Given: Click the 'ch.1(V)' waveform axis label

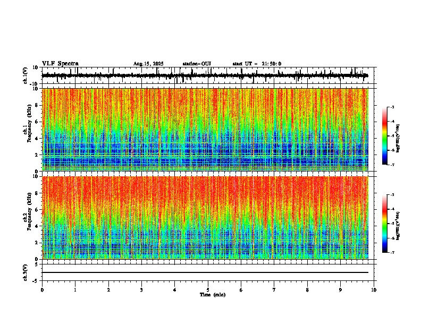Looking at the screenshot, I should click(x=26, y=75).
